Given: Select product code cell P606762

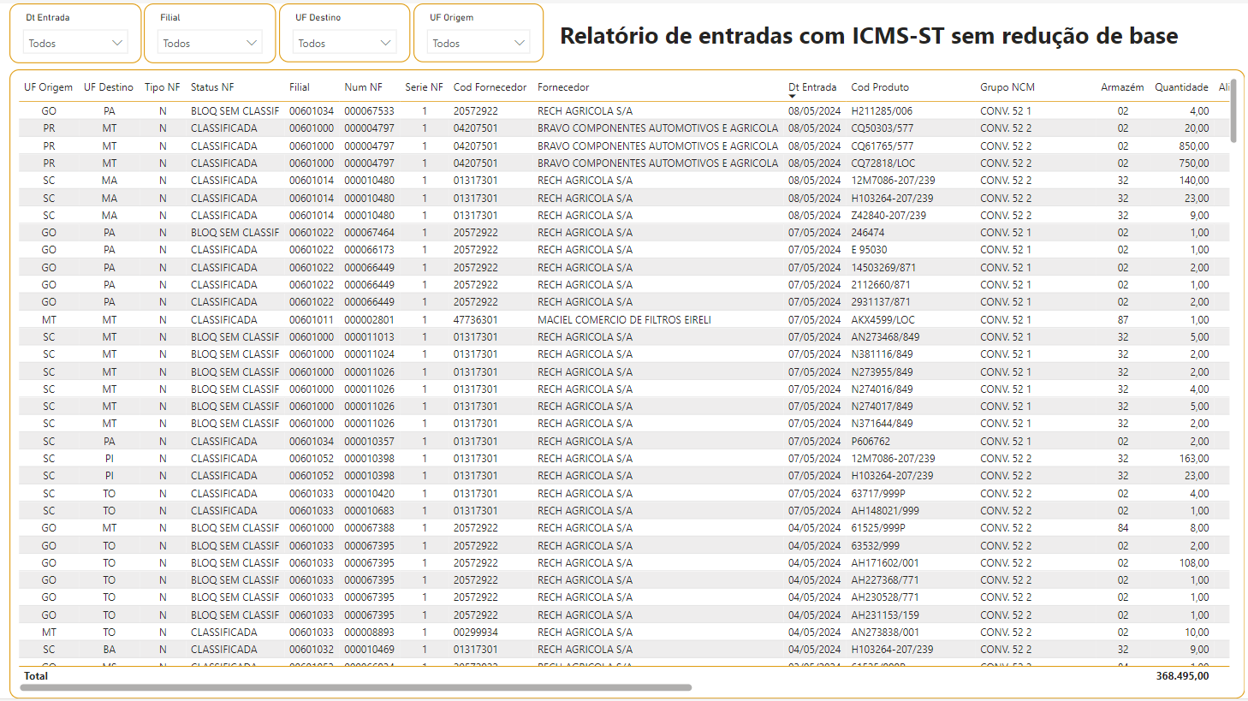Looking at the screenshot, I should (x=871, y=442).
